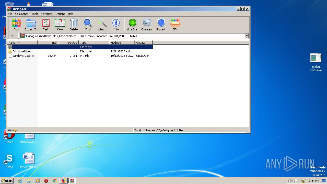Image resolution: width=327 pixels, height=184 pixels.
Task: Click the volume speaker tray icon
Action: point(290,181)
